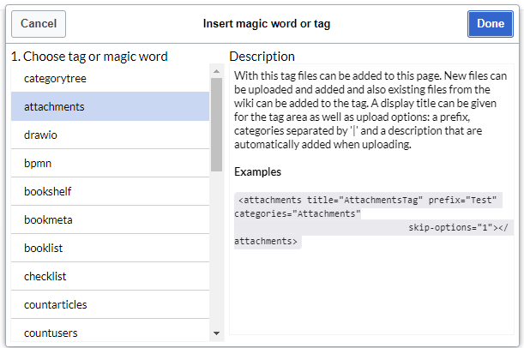Image resolution: width=524 pixels, height=348 pixels.
Task: Select bpmn from the tag list
Action: tap(110, 164)
